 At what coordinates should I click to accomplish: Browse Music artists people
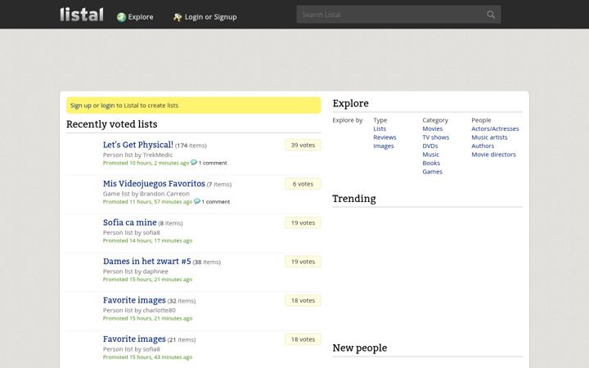[x=489, y=137]
